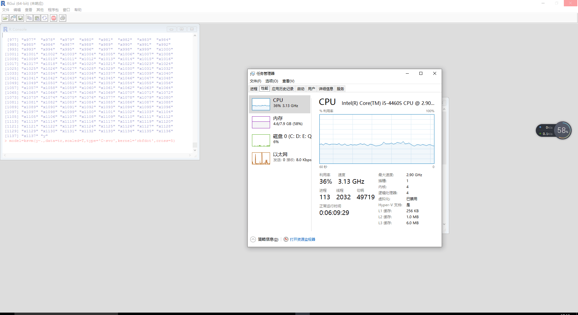Click the resource monitor icon beside 打开资源监视器

(x=286, y=239)
